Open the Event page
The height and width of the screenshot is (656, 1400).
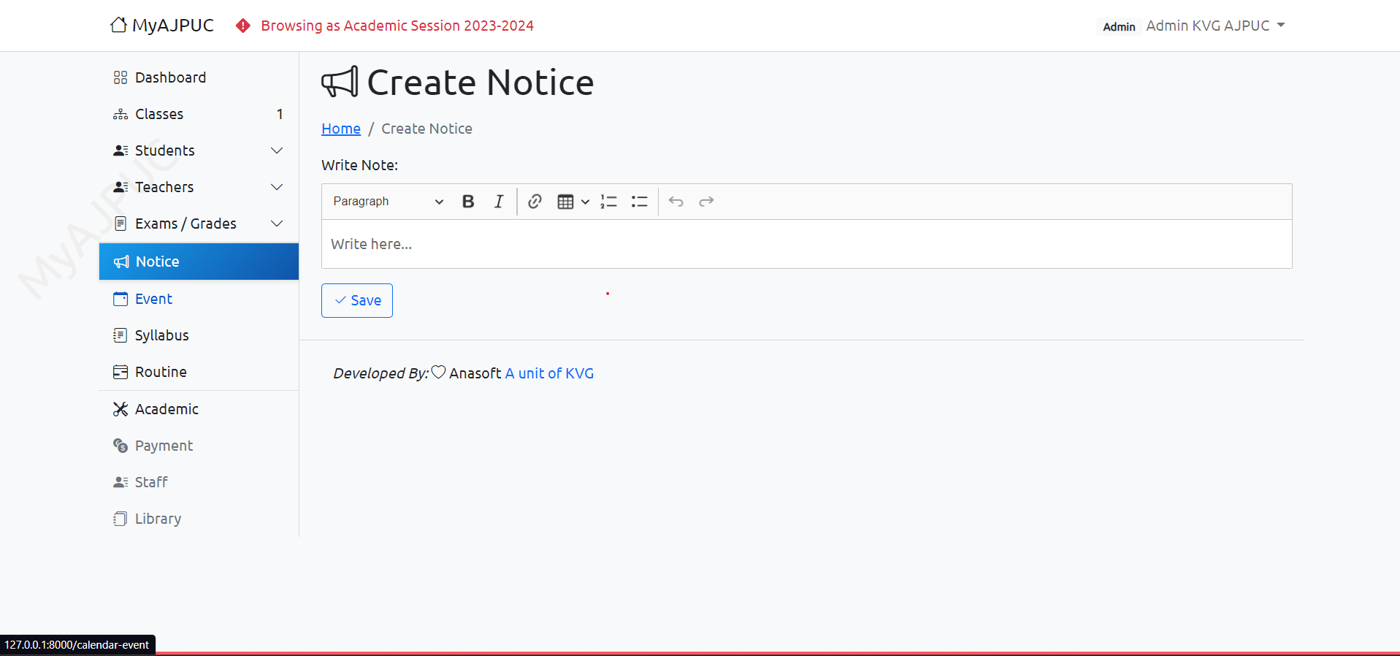tap(199, 299)
